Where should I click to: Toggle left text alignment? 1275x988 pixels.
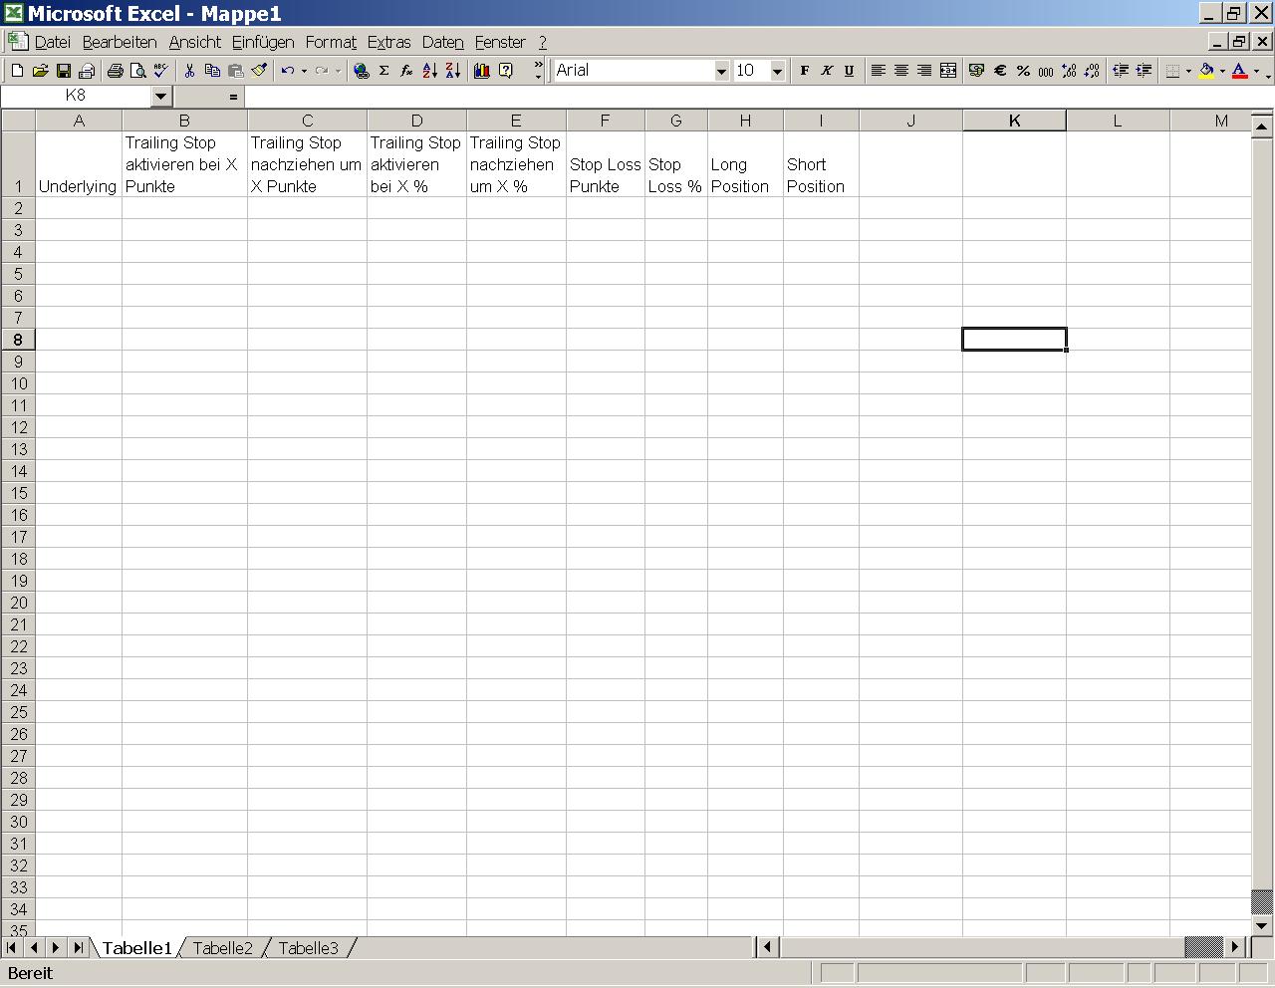(879, 71)
